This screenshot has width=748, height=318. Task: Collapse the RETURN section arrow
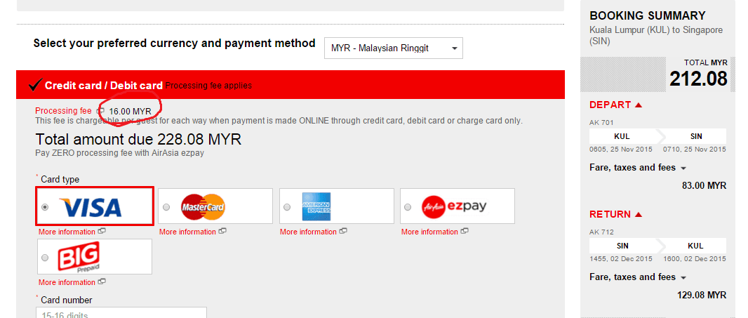[x=639, y=214]
